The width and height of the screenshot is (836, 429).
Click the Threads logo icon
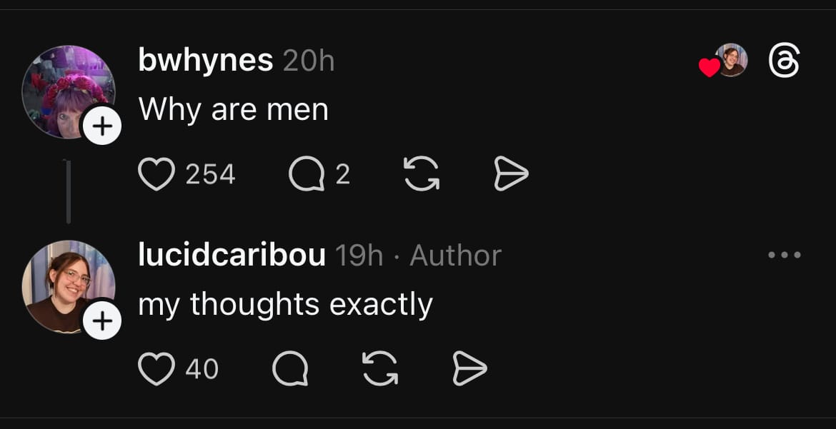784,60
